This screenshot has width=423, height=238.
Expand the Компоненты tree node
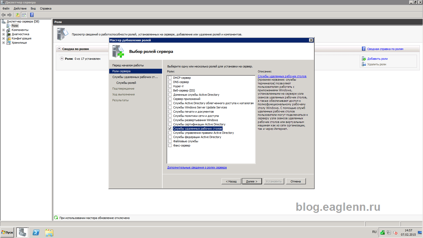3,30
